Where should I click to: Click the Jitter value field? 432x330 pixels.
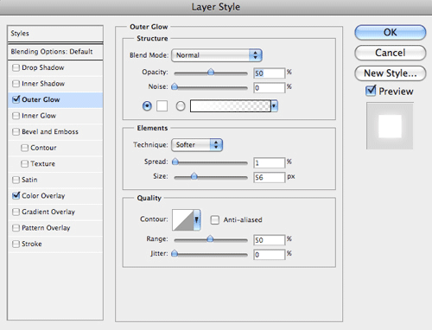(x=269, y=255)
